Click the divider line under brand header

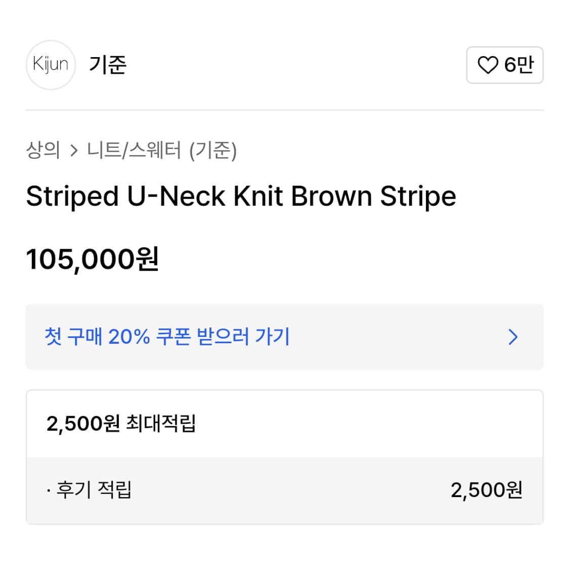tap(284, 110)
